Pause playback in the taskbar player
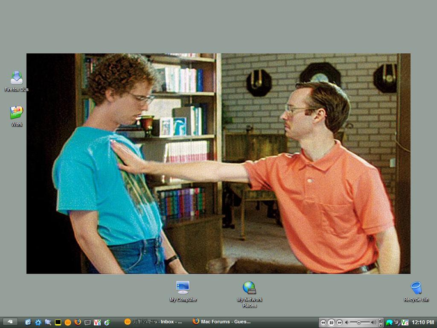Viewport: 437px width, 328px height. [331, 323]
